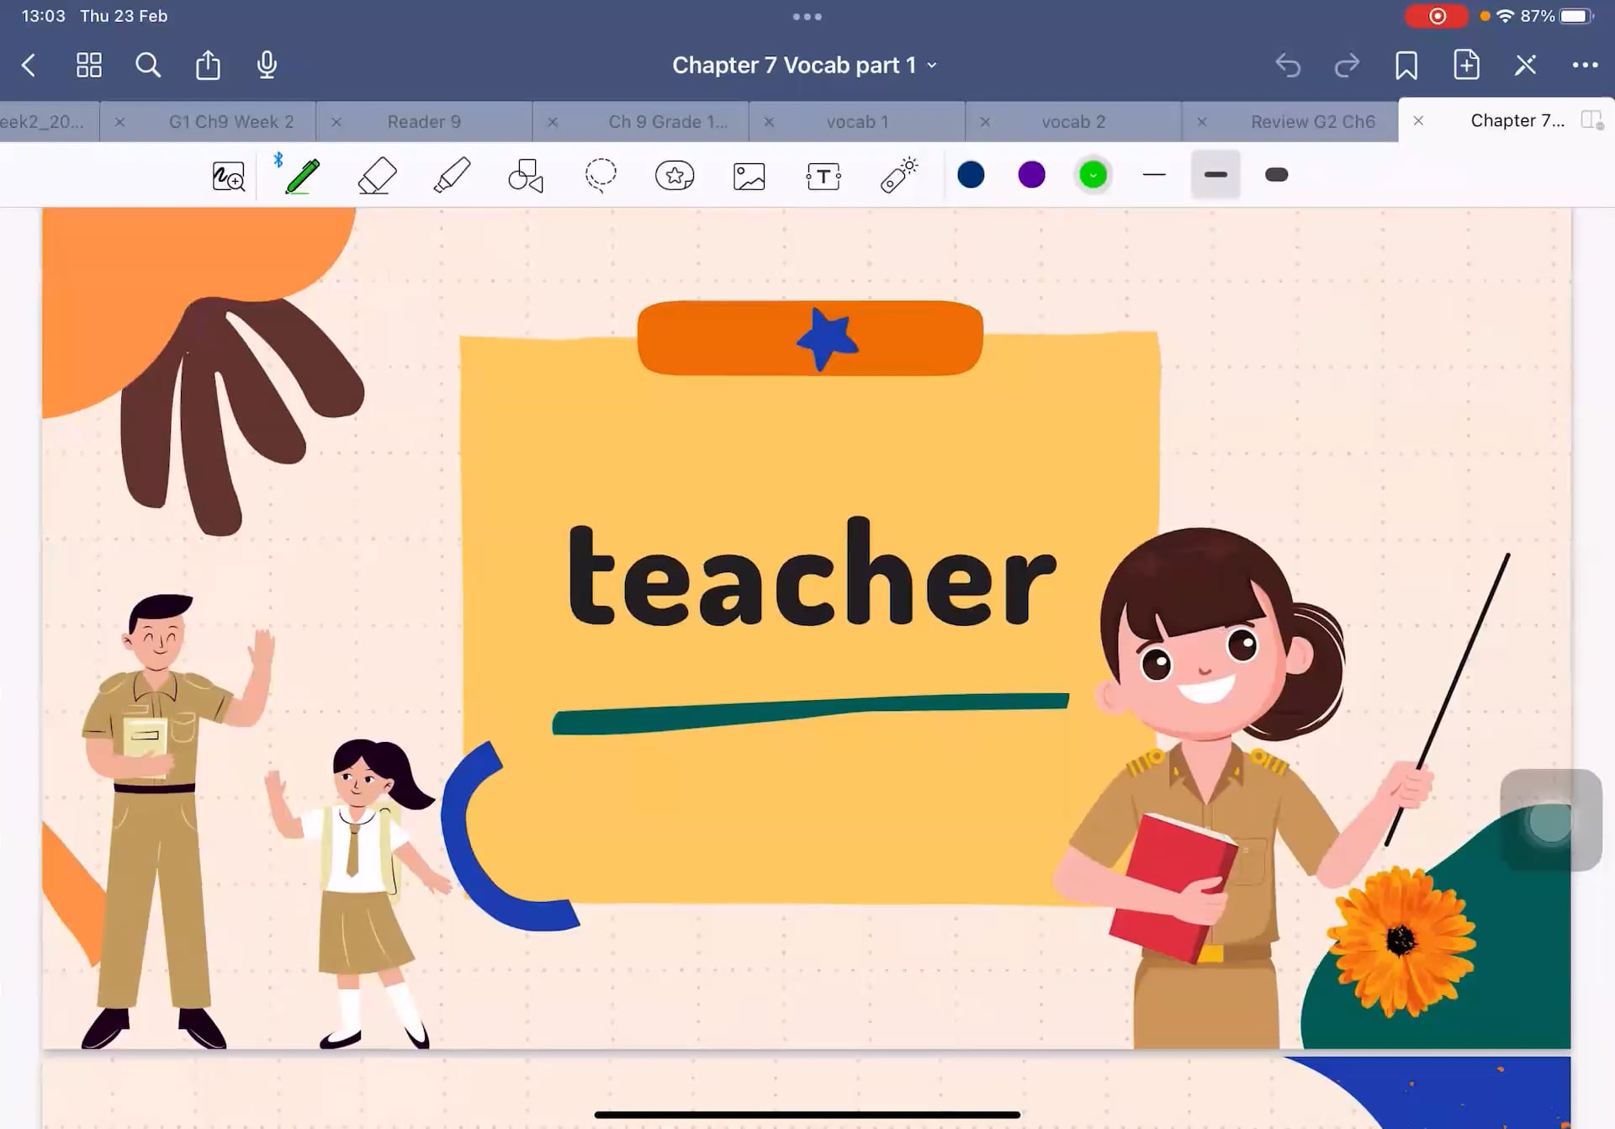Open the Elements sticker tool
The height and width of the screenshot is (1129, 1615).
pyautogui.click(x=675, y=176)
